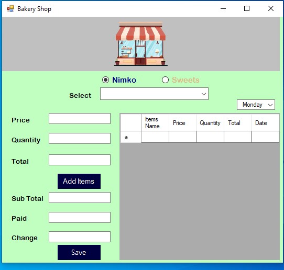Viewport: 284px width, 270px height.
Task: Focus the Paid text box
Action: pos(80,217)
